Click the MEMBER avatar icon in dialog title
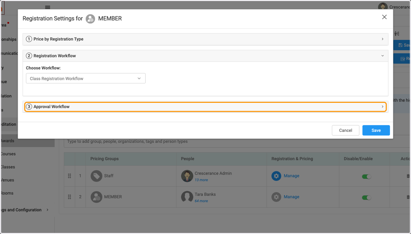 90,19
